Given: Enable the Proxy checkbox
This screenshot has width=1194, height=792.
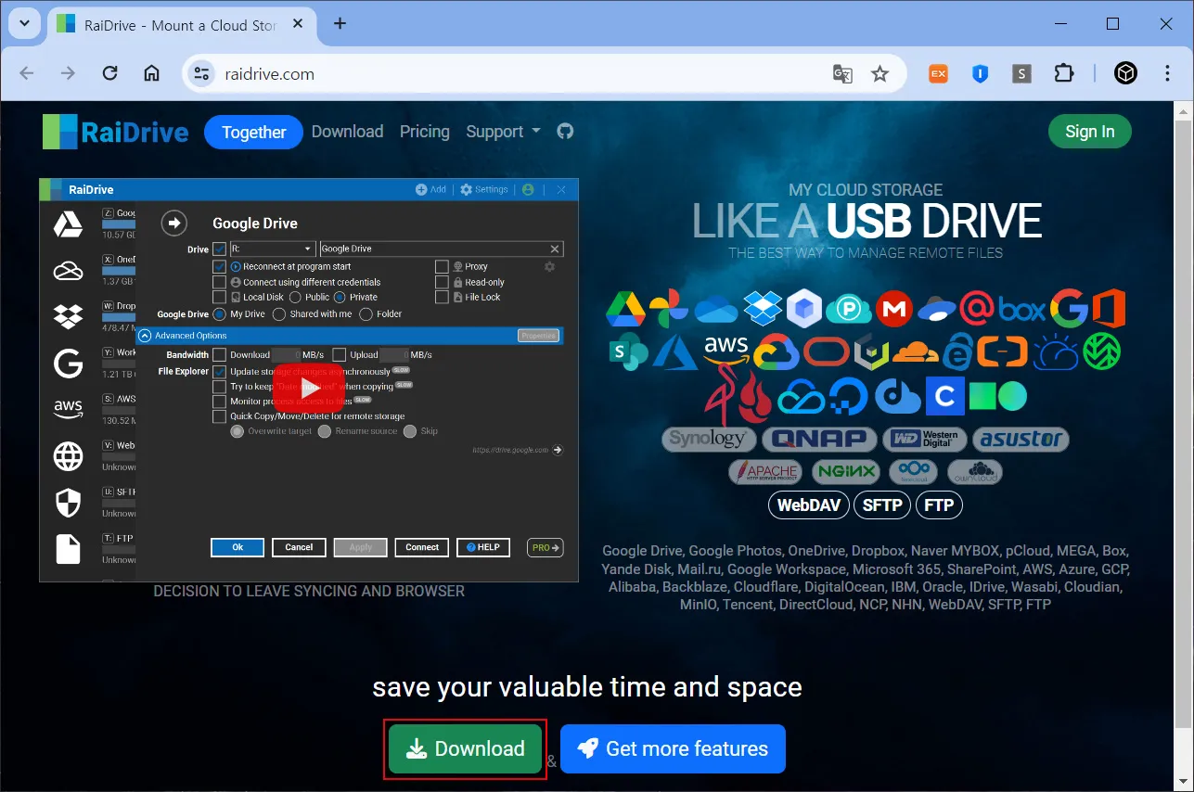Looking at the screenshot, I should coord(442,266).
